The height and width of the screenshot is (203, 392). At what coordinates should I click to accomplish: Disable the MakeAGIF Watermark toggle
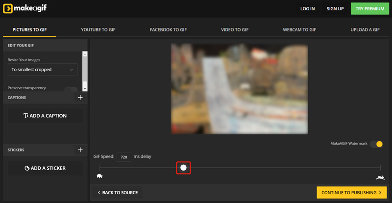376,144
